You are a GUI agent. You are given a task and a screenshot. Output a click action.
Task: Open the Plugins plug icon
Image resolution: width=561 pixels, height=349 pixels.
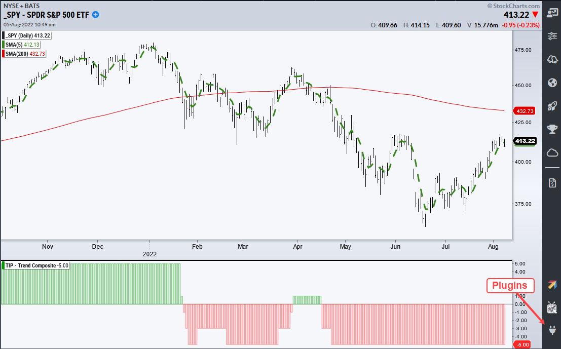[x=552, y=331]
